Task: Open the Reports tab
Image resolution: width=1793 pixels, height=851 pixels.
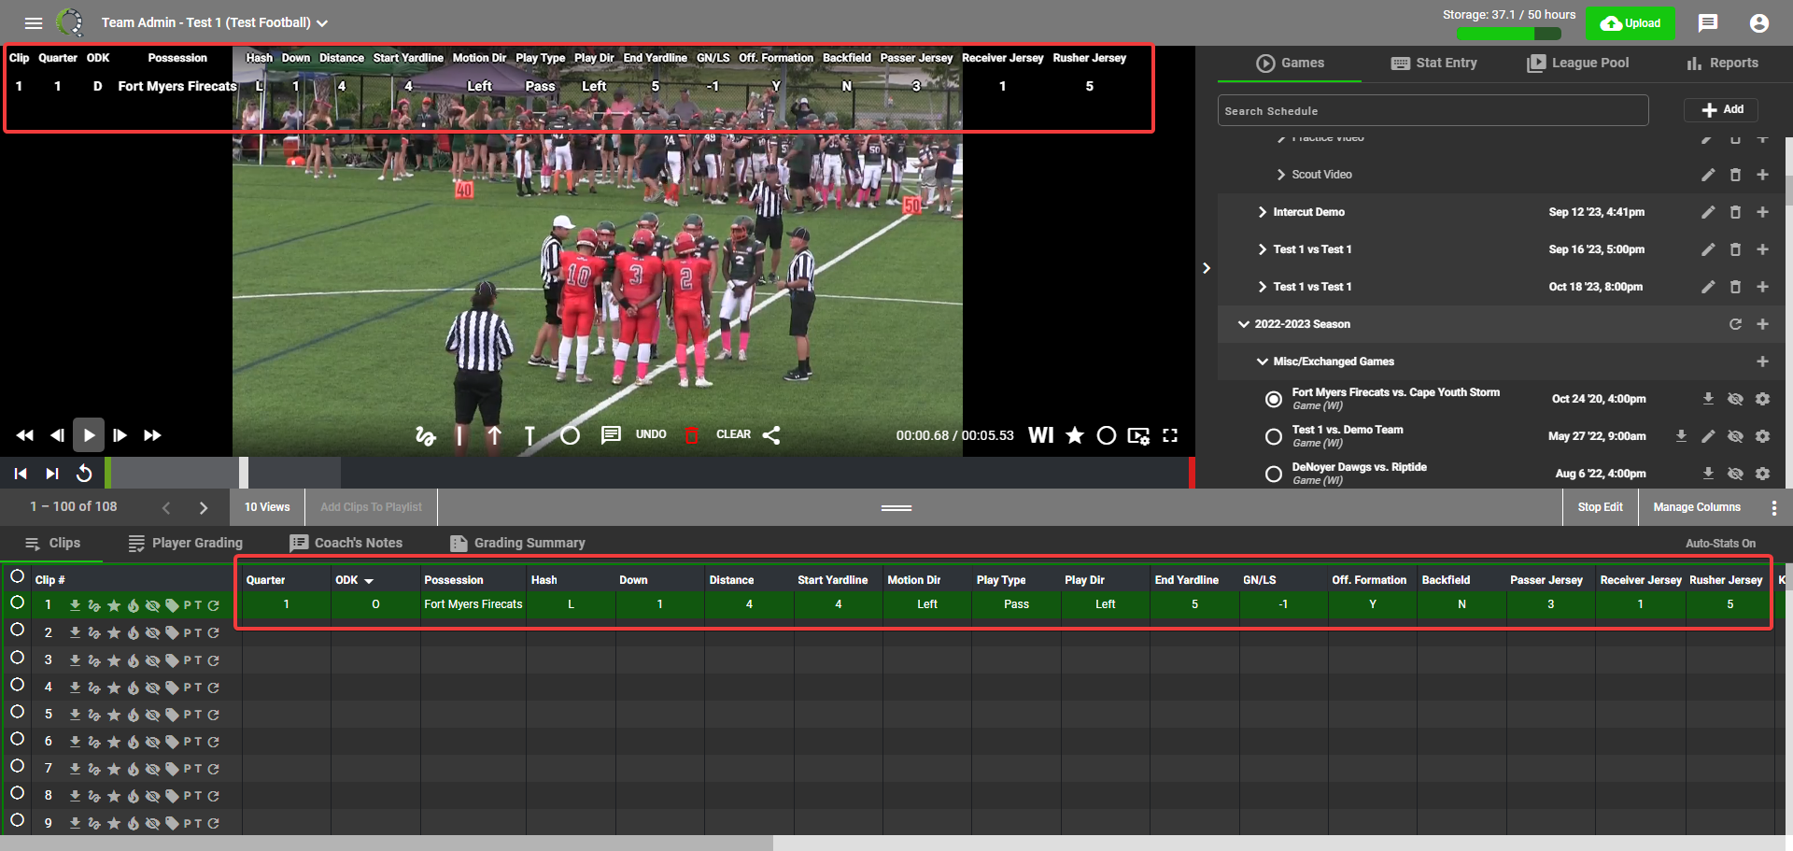Action: (x=1722, y=63)
